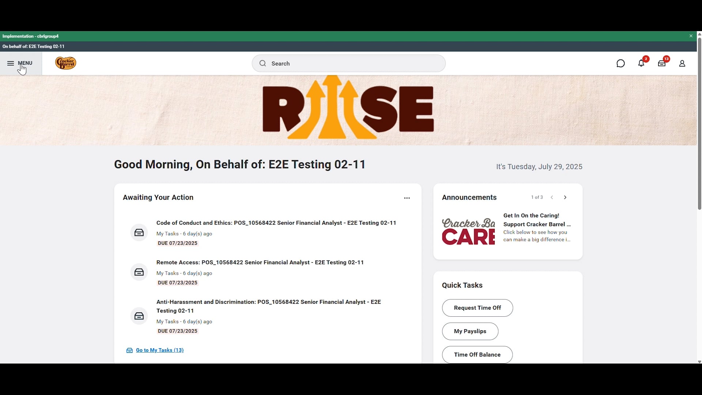Viewport: 702px width, 395px height.
Task: Open the Assistant chat bubble icon
Action: click(x=621, y=64)
